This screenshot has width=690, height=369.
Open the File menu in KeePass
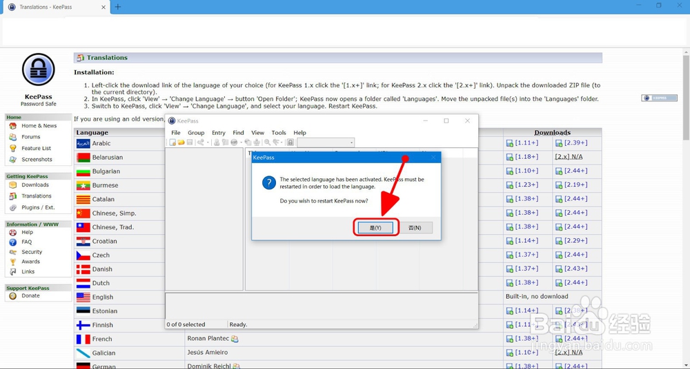point(175,133)
